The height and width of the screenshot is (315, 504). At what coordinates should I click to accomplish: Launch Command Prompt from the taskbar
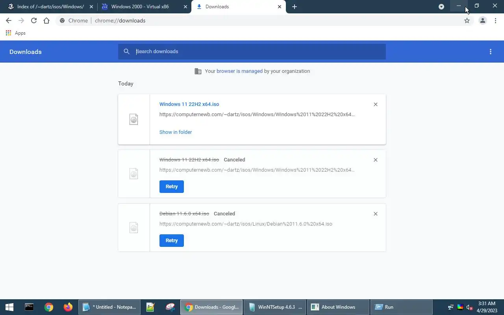pyautogui.click(x=29, y=307)
